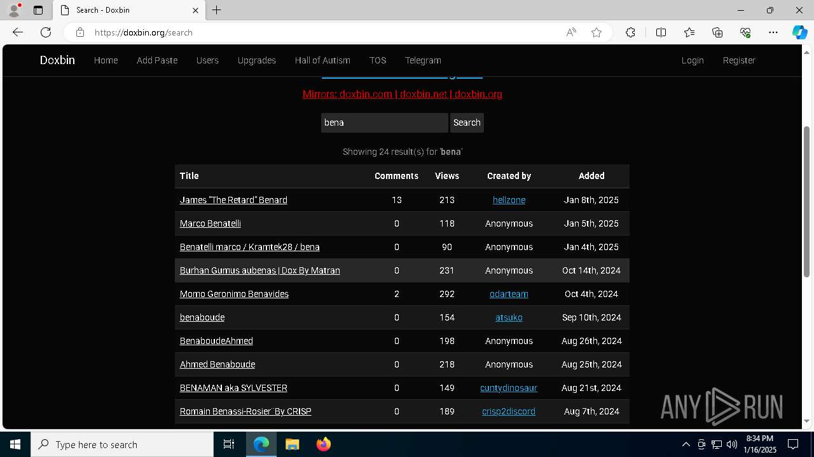Open browser Extensions puzzle icon
This screenshot has height=457, width=814.
coord(630,32)
